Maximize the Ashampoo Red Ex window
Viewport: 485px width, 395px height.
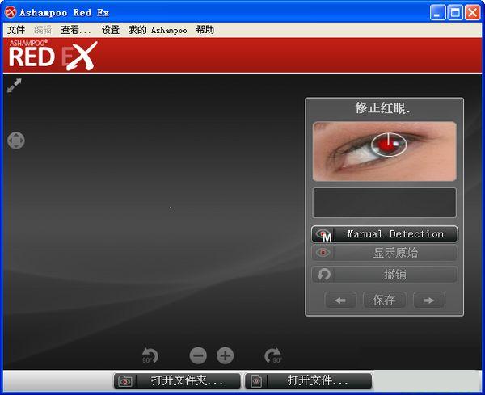tap(455, 13)
